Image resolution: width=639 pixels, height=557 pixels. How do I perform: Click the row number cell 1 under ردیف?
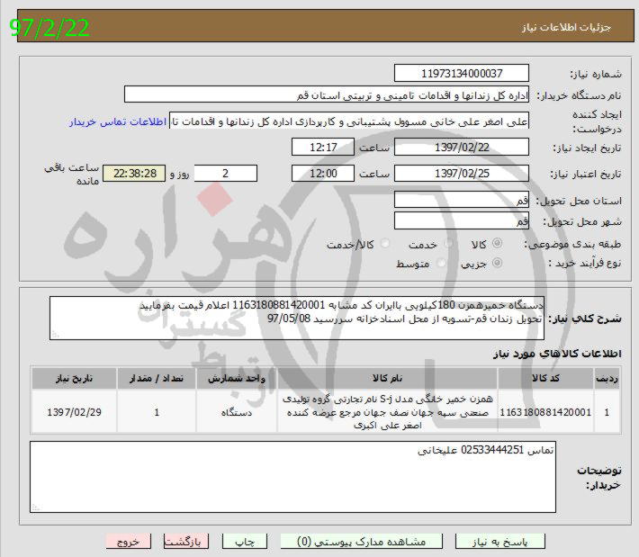(x=607, y=412)
